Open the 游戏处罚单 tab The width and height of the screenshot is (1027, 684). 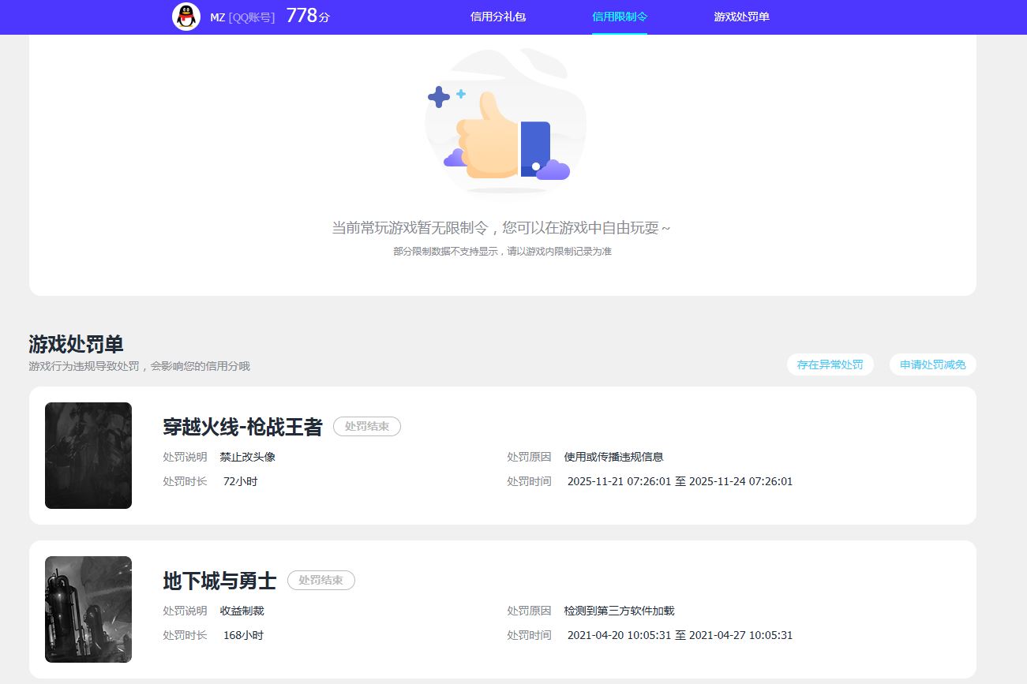pos(740,17)
